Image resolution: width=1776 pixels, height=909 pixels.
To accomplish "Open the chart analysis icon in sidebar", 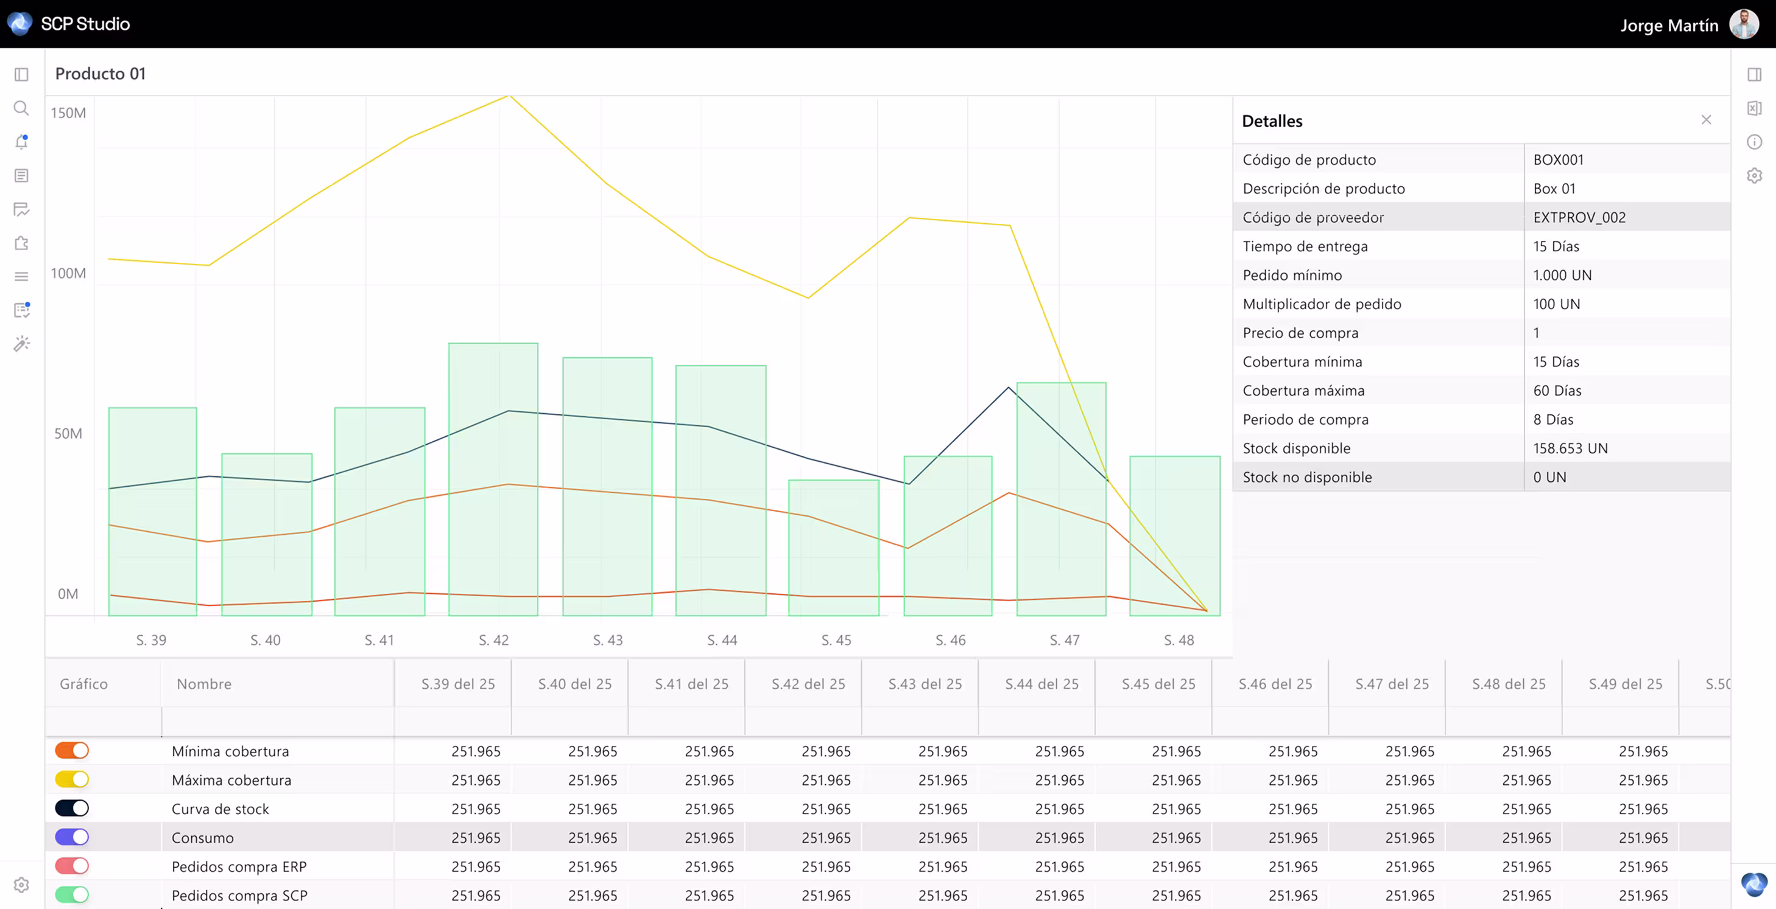I will pos(21,209).
